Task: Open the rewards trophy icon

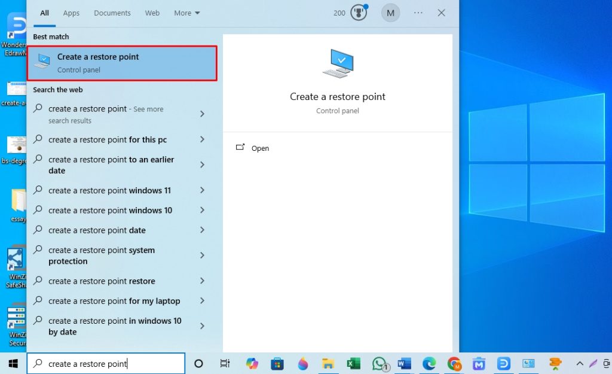Action: pyautogui.click(x=359, y=13)
